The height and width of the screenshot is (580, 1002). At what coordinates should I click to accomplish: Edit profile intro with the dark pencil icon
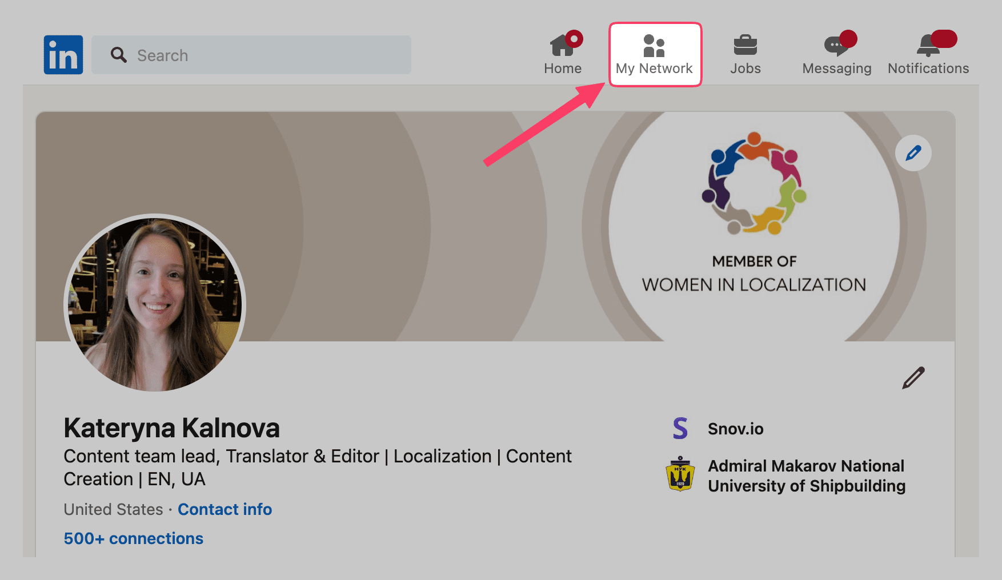tap(913, 378)
